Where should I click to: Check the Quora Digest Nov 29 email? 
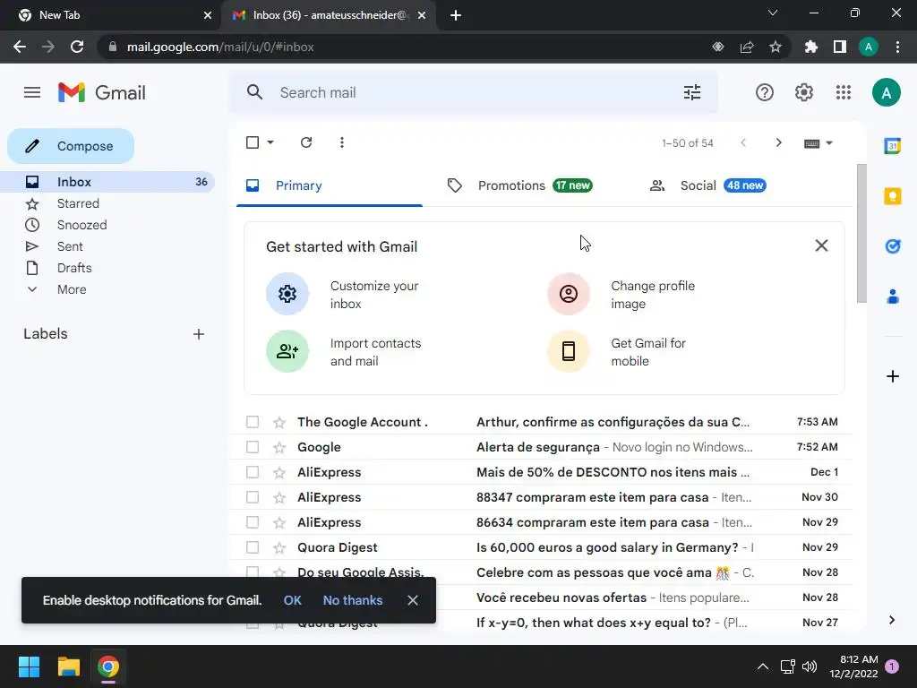click(x=253, y=547)
